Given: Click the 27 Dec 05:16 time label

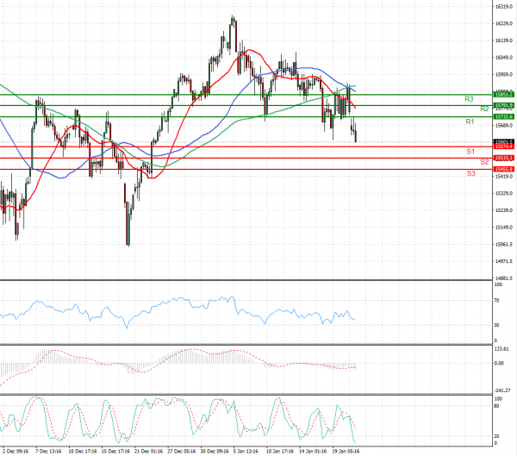Looking at the screenshot, I should coord(181,451).
